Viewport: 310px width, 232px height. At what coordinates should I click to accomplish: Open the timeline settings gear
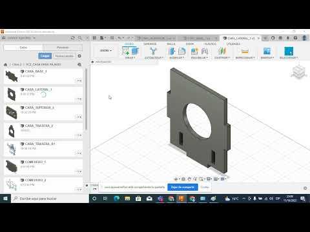tap(305, 188)
